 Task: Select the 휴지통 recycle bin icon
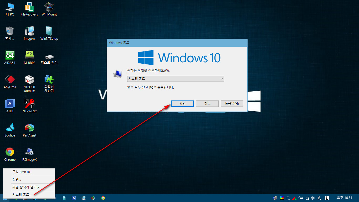pyautogui.click(x=10, y=33)
